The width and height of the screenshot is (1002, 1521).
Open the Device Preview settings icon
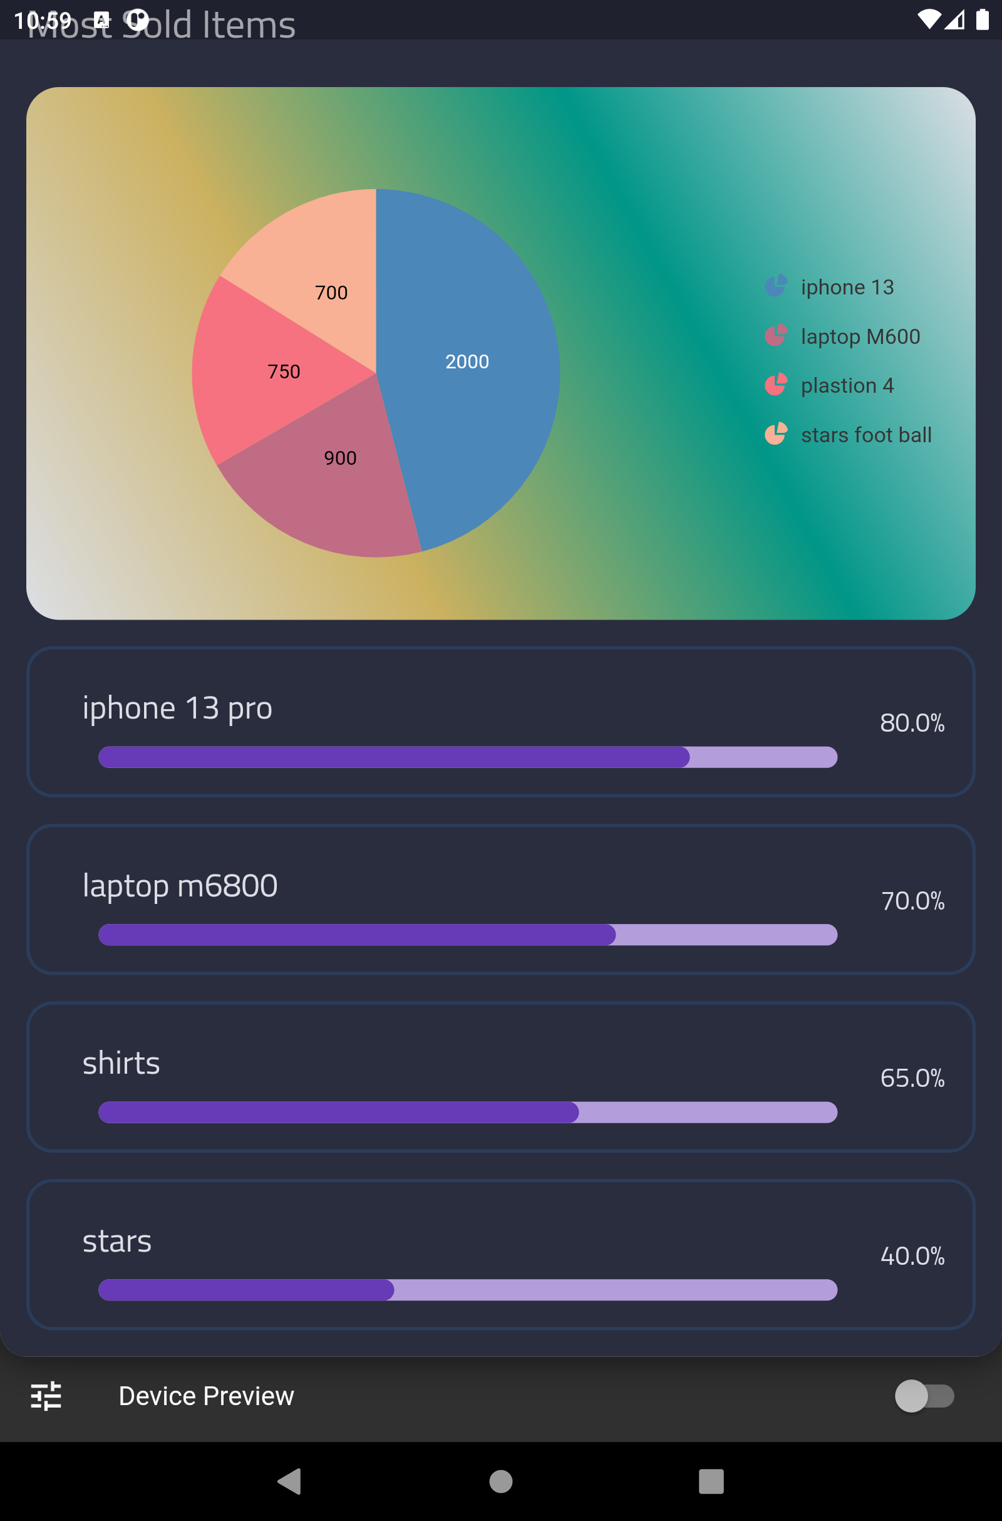(x=45, y=1396)
